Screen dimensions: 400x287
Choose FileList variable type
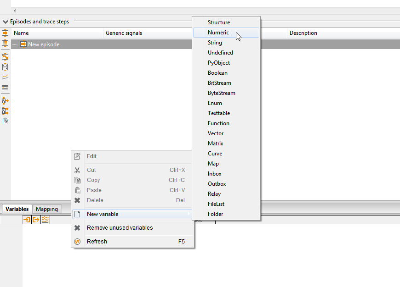pos(226,204)
